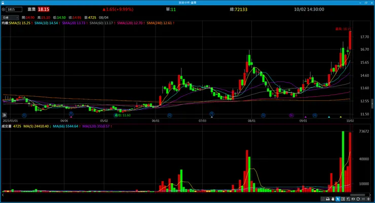Click the yellow triangle marker on date axis
The width and height of the screenshot is (375, 203).
pyautogui.click(x=341, y=117)
